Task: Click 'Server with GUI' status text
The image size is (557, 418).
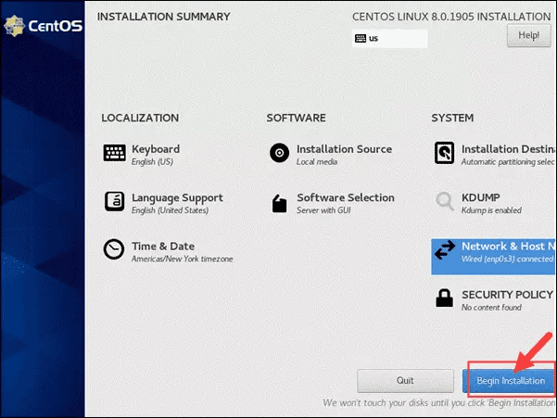Action: tap(323, 210)
